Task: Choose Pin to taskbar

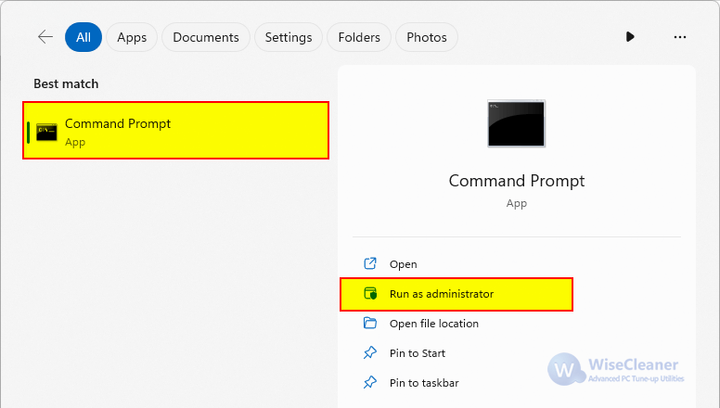Action: click(517, 383)
